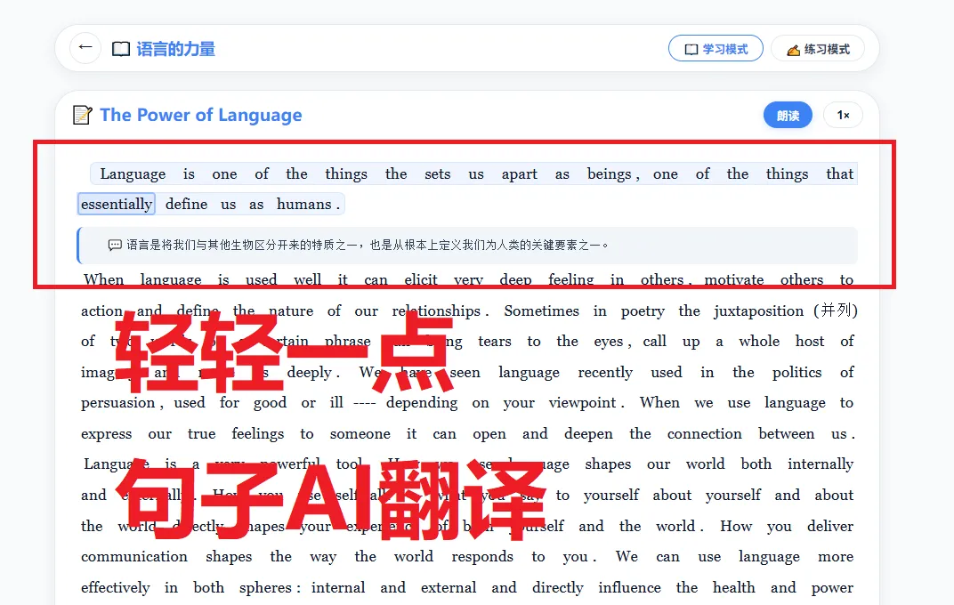Click the word 'depending'
Image resolution: width=954 pixels, height=605 pixels.
(422, 403)
